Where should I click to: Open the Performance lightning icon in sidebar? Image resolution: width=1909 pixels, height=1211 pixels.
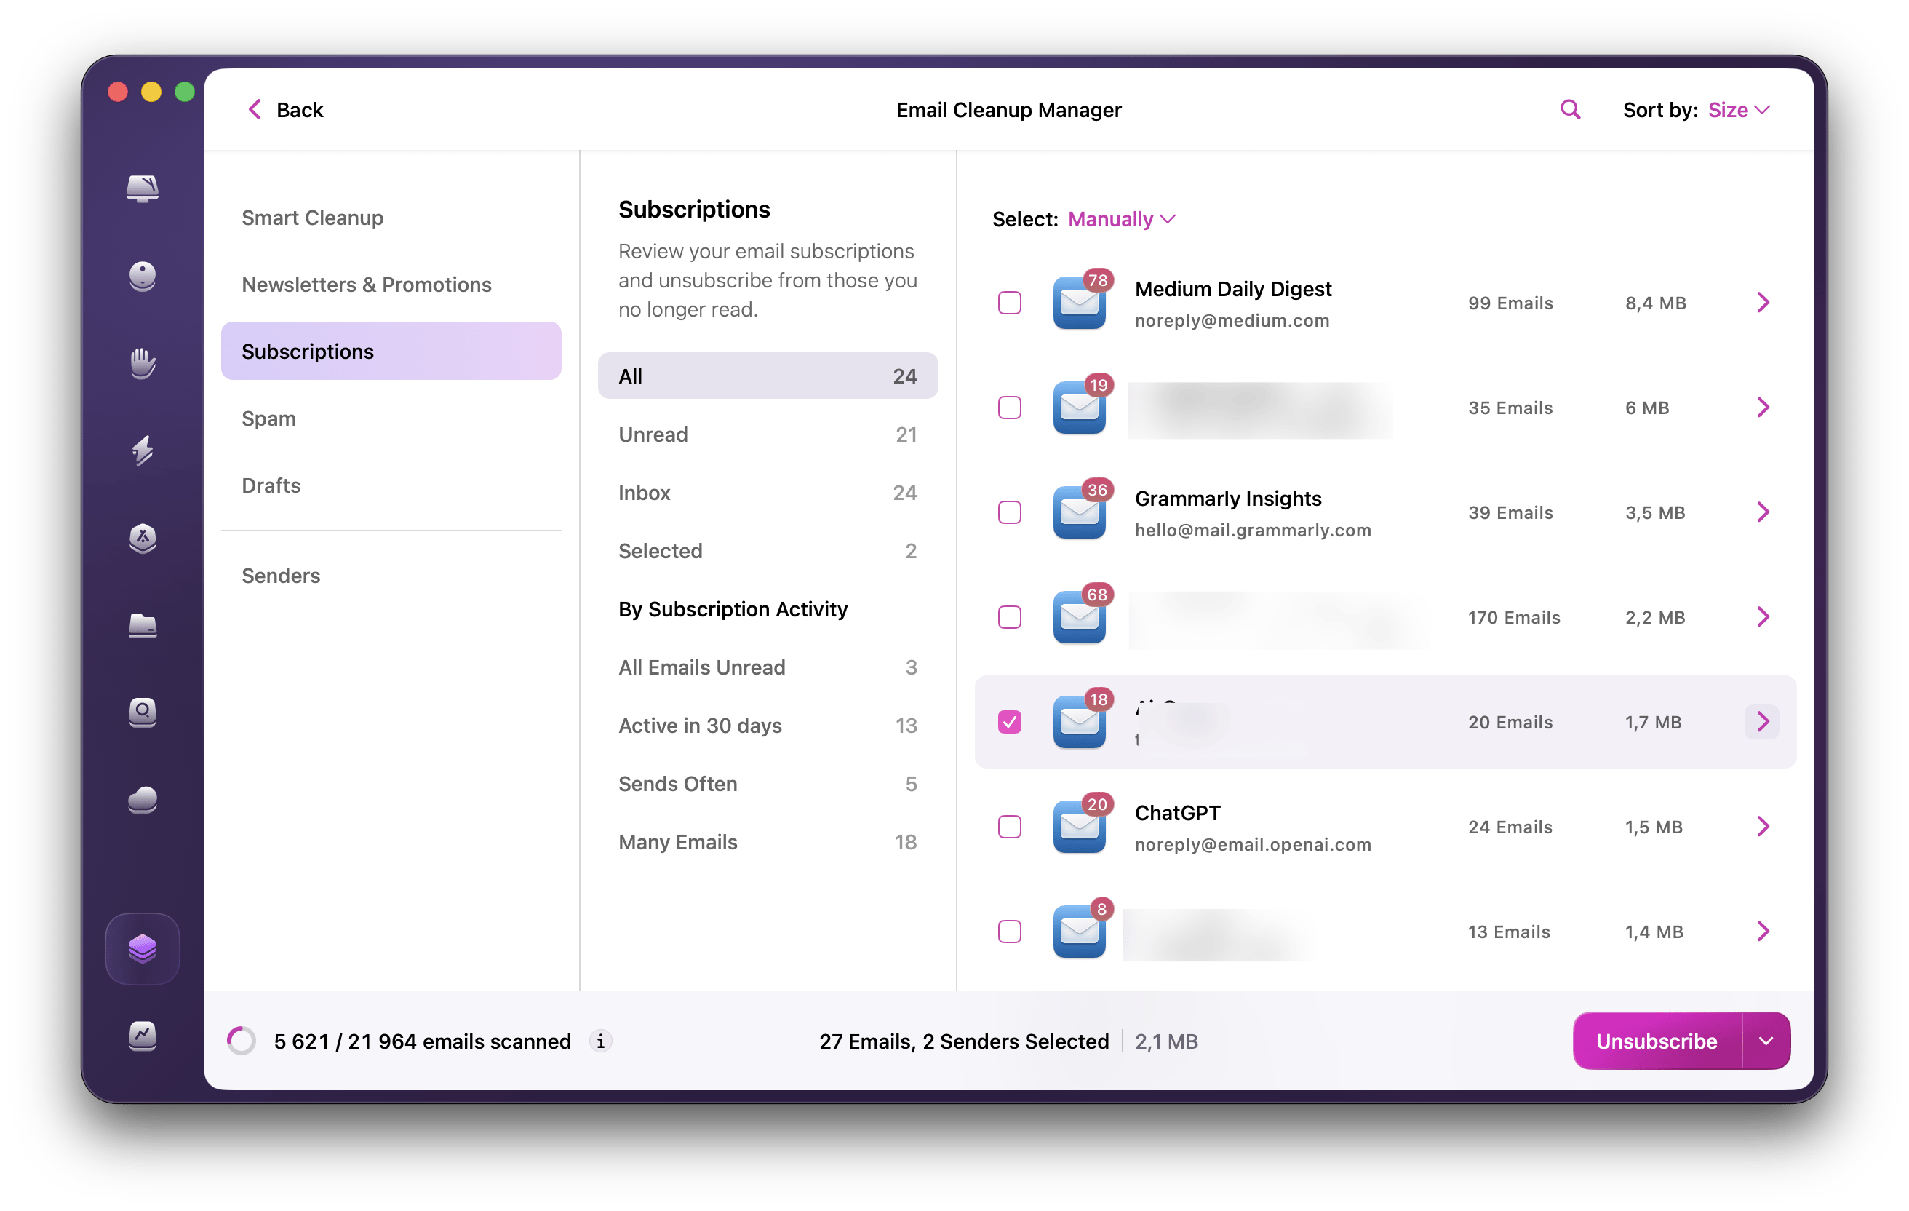tap(143, 450)
